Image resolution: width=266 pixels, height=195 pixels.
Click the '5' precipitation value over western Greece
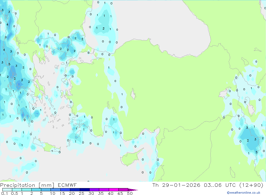pyautogui.click(x=9, y=64)
